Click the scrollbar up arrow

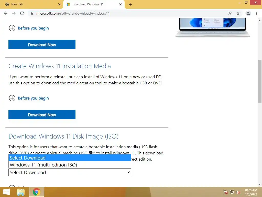260,21
